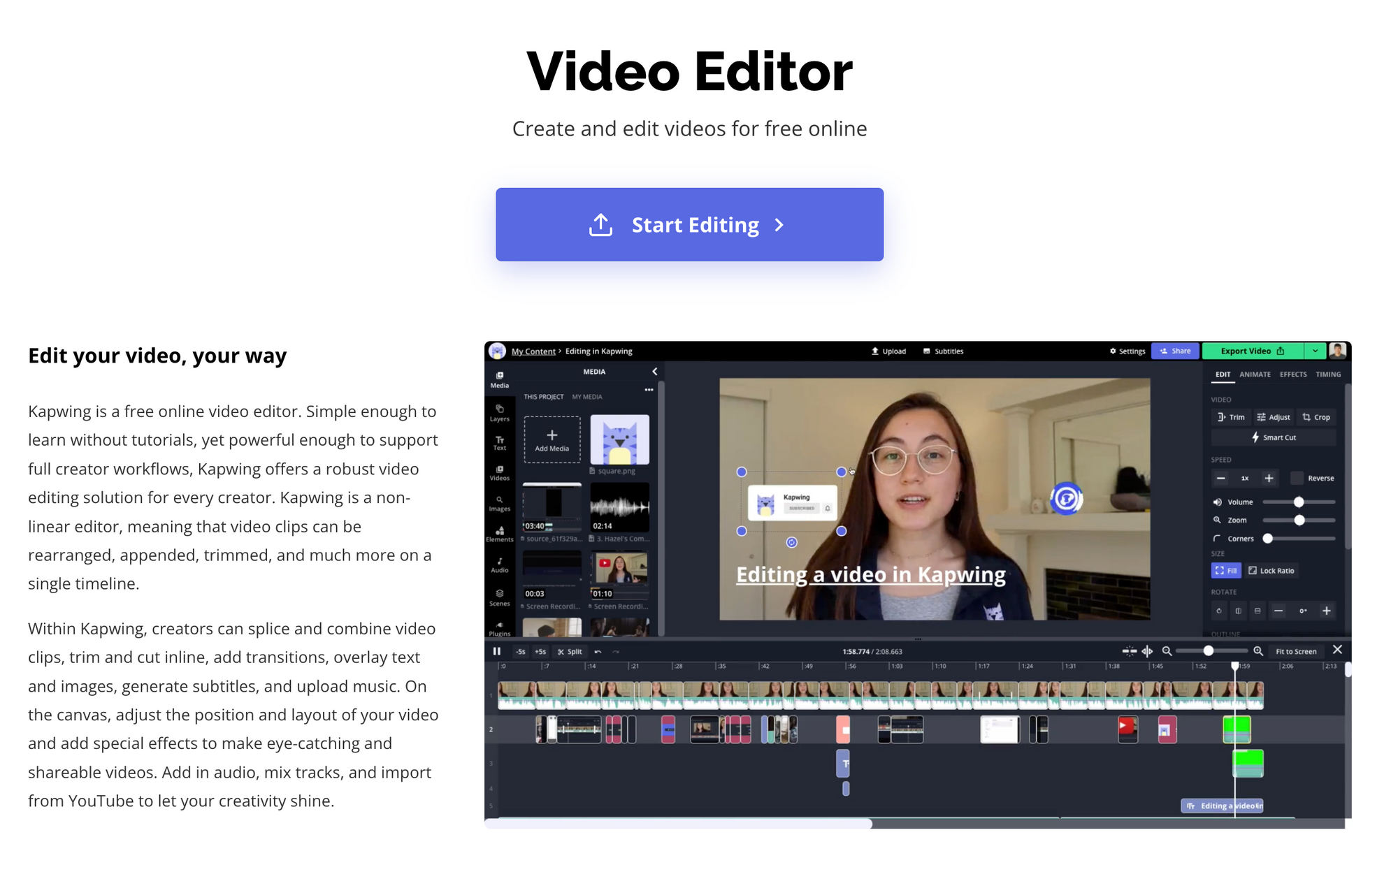
Task: Toggle the Fill size option
Action: tap(1225, 571)
